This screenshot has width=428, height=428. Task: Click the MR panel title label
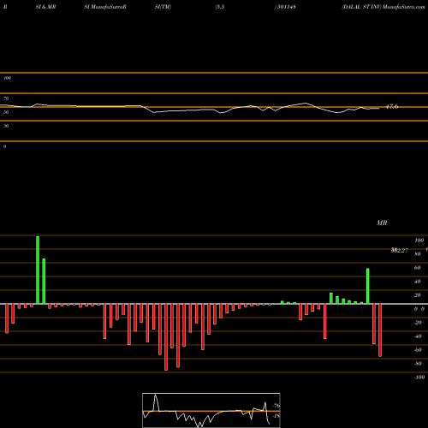tap(382, 223)
